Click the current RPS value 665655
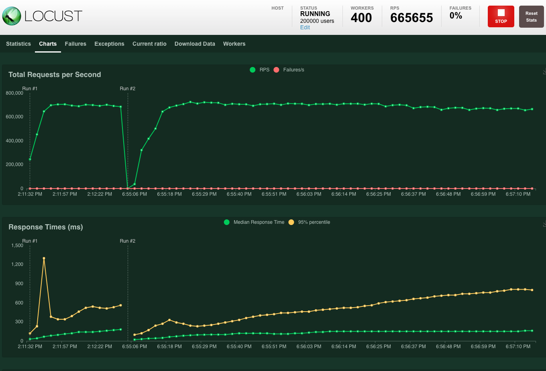546x371 pixels. [412, 18]
